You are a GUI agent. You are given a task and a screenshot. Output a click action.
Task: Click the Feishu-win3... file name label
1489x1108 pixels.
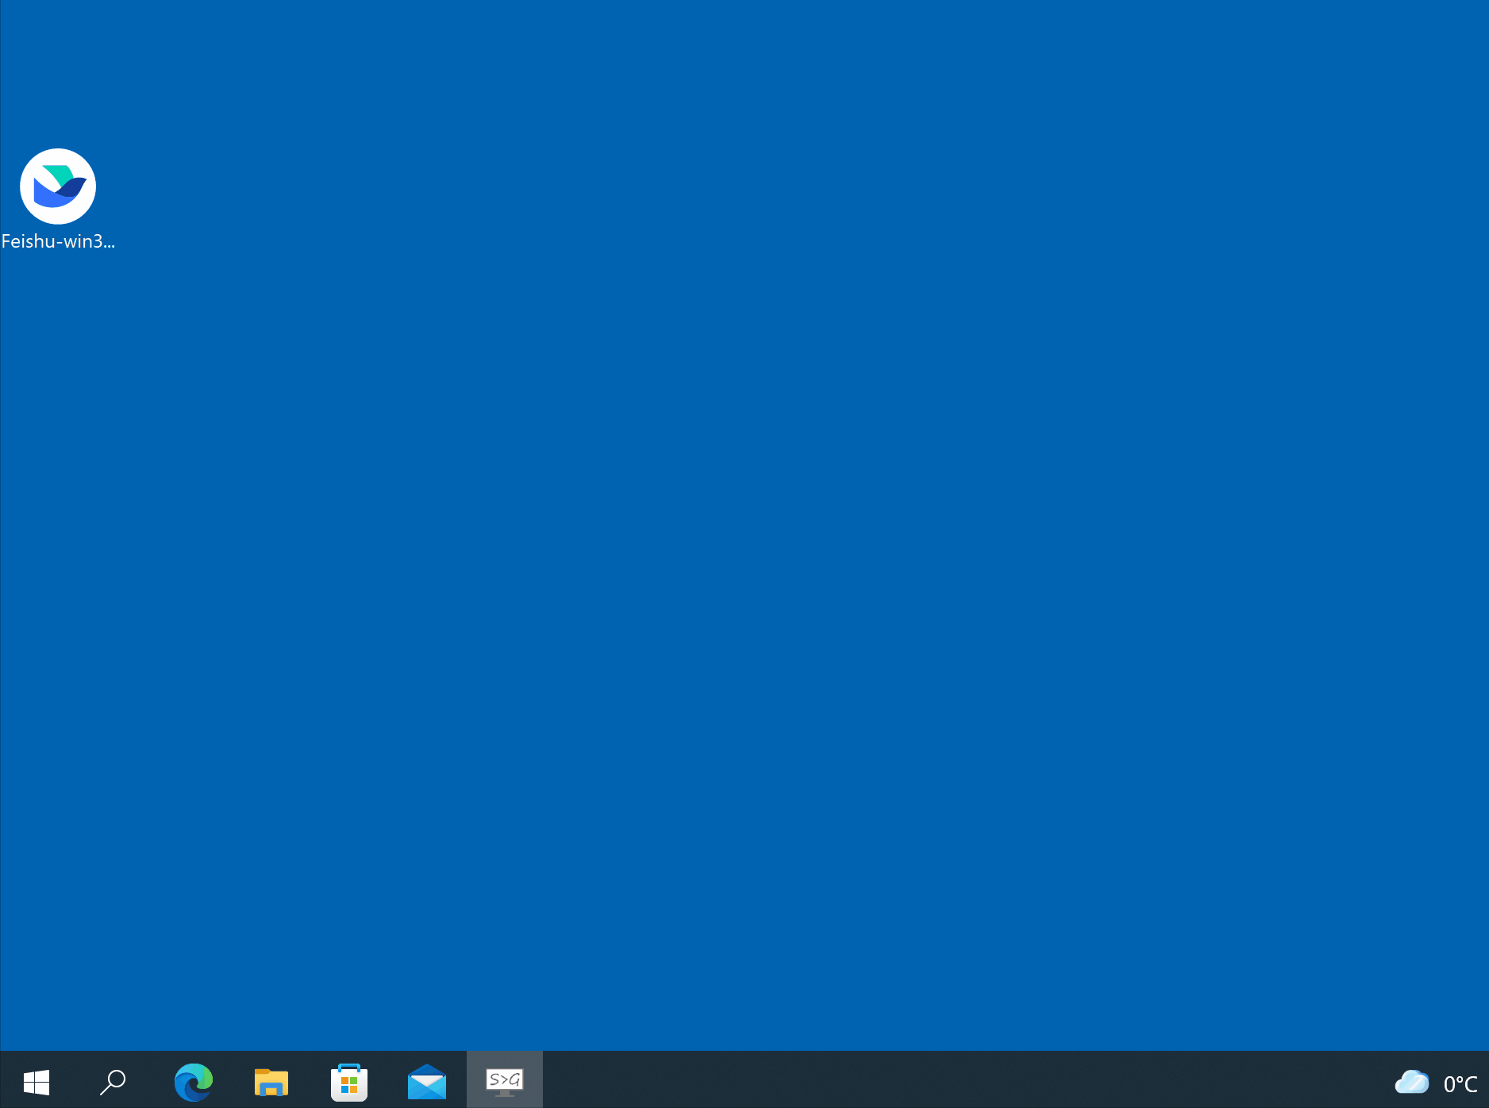point(58,241)
